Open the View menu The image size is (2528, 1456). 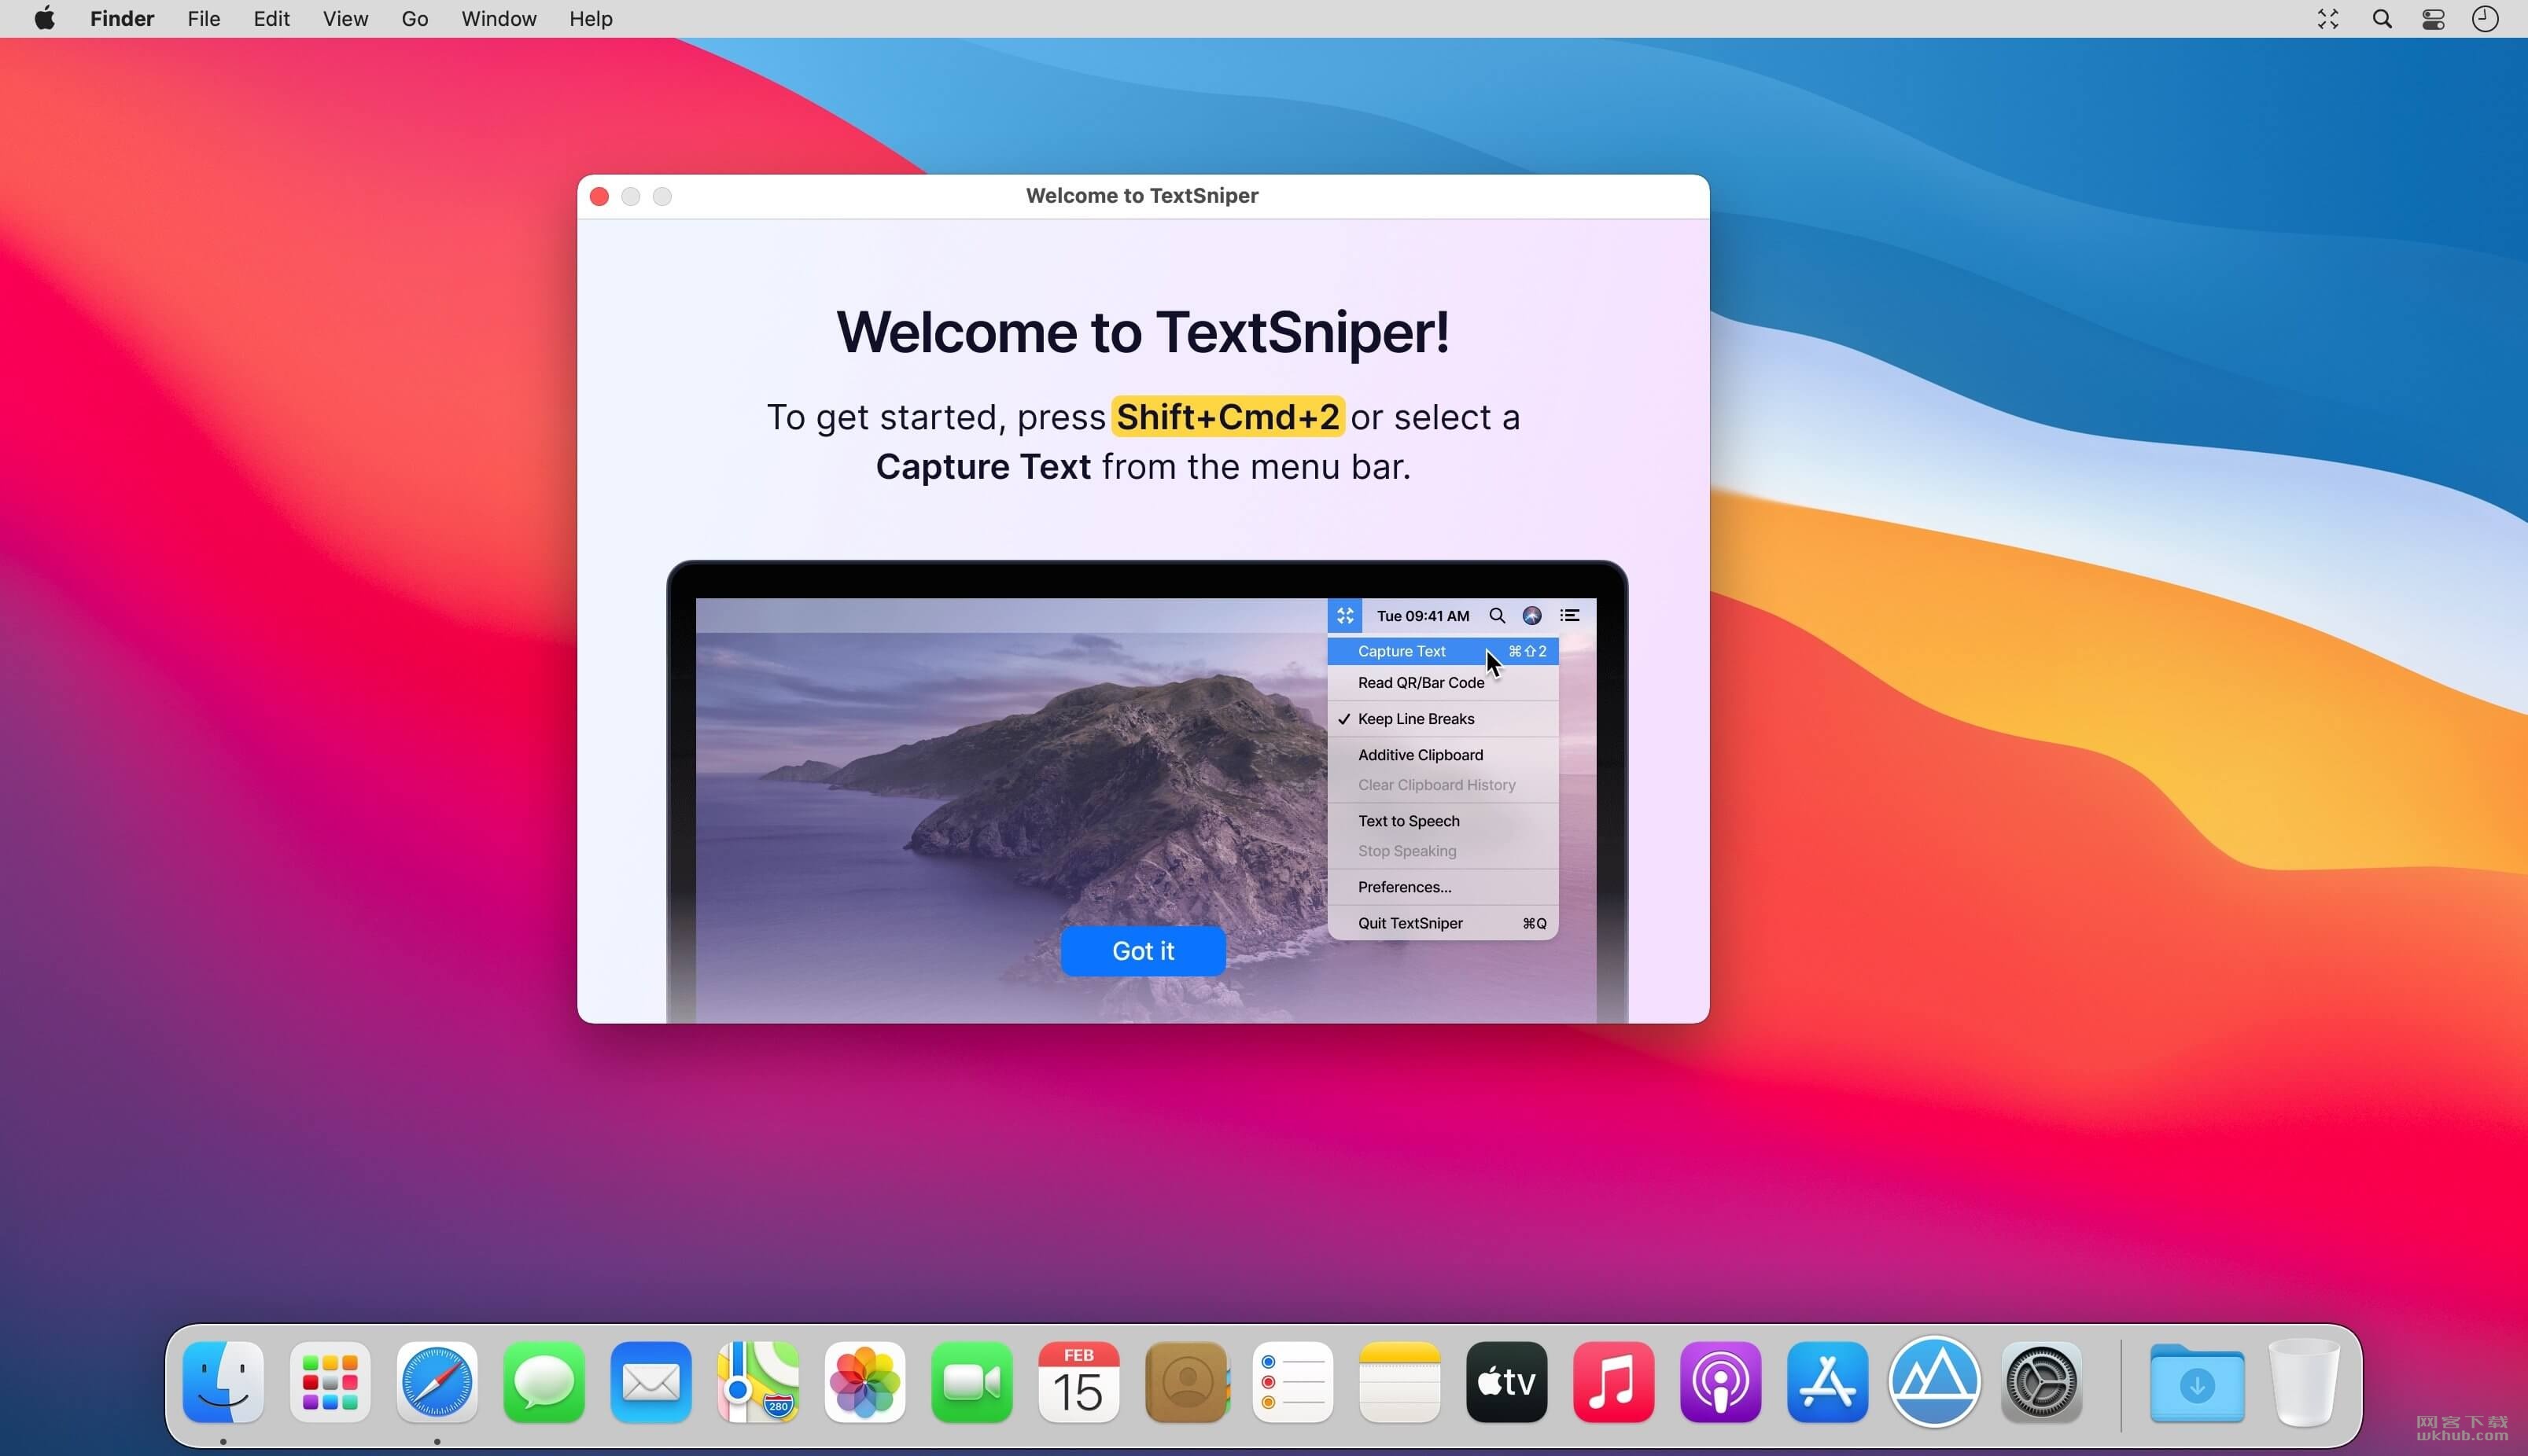(x=345, y=19)
